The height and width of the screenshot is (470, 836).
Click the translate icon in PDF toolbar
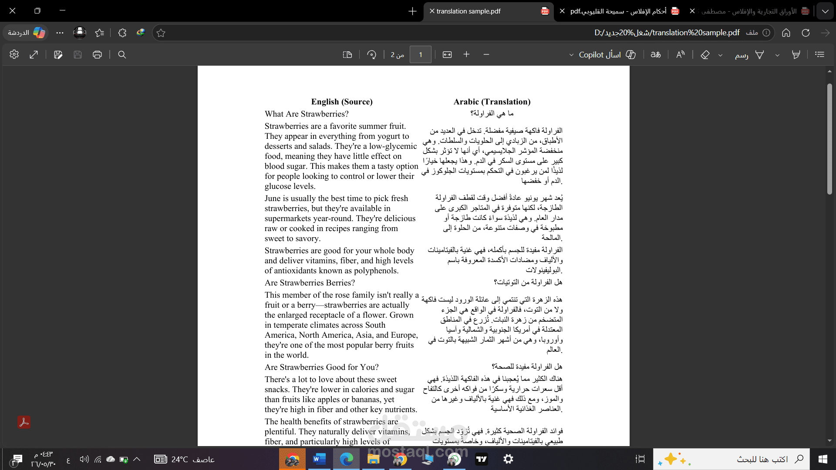click(656, 54)
